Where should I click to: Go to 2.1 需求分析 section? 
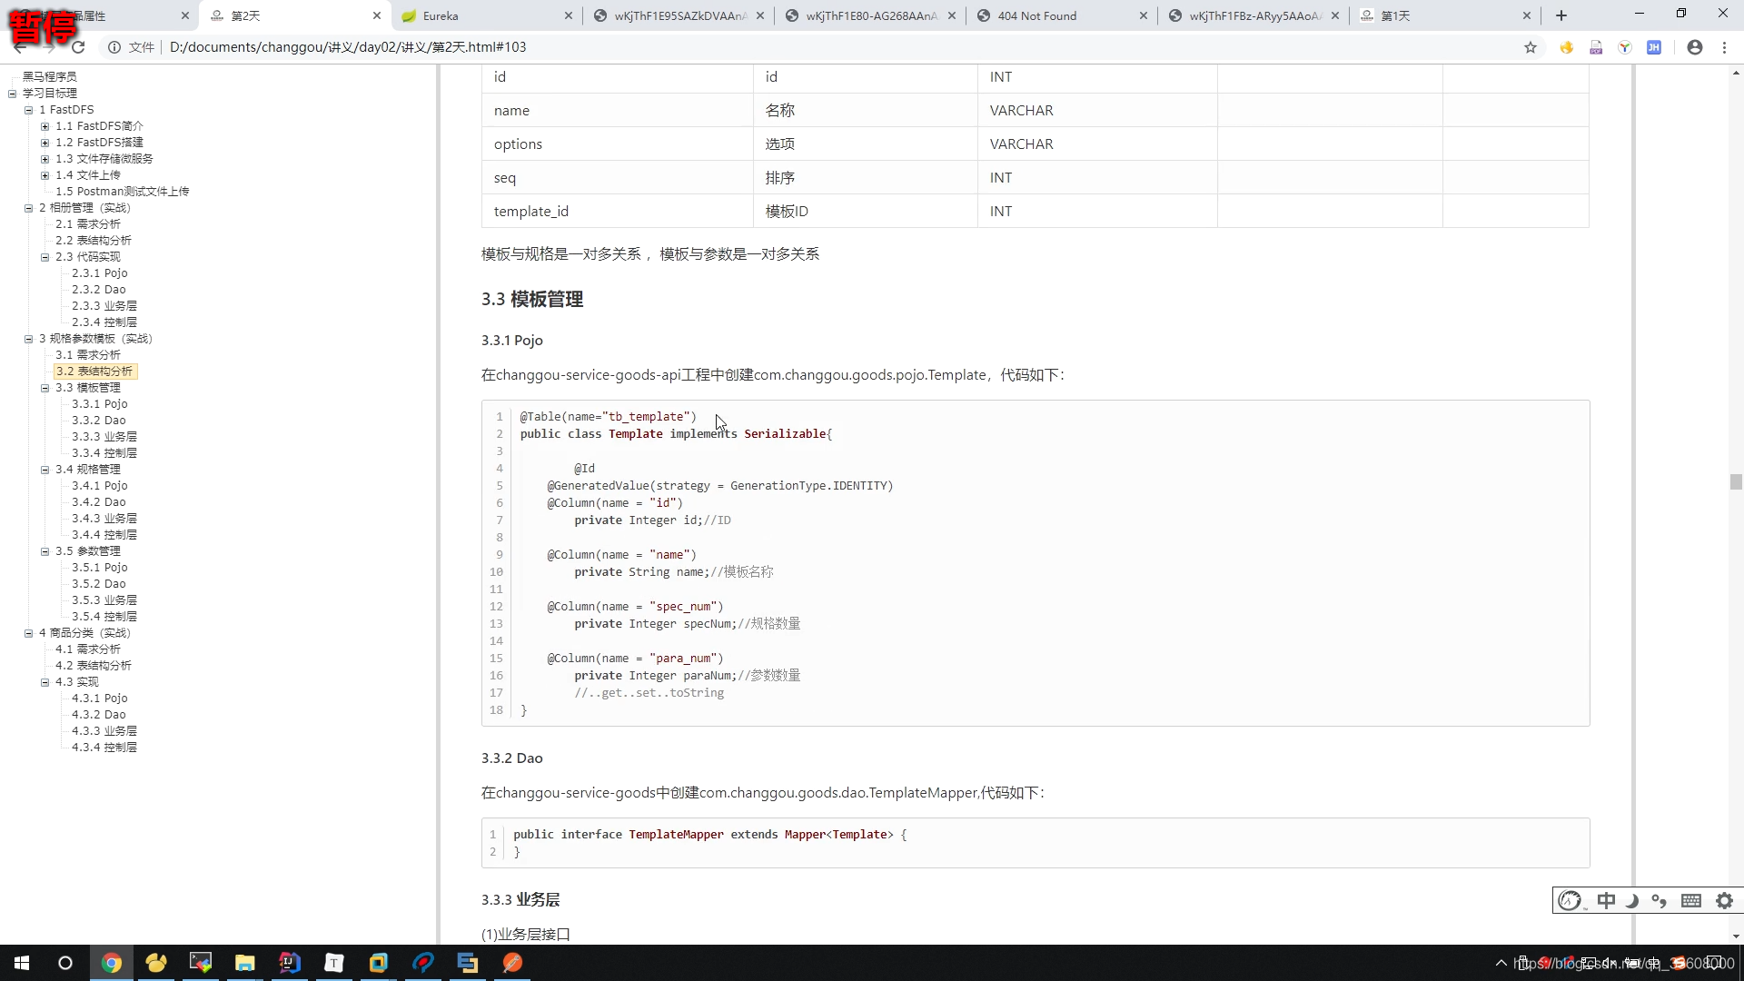pos(87,224)
